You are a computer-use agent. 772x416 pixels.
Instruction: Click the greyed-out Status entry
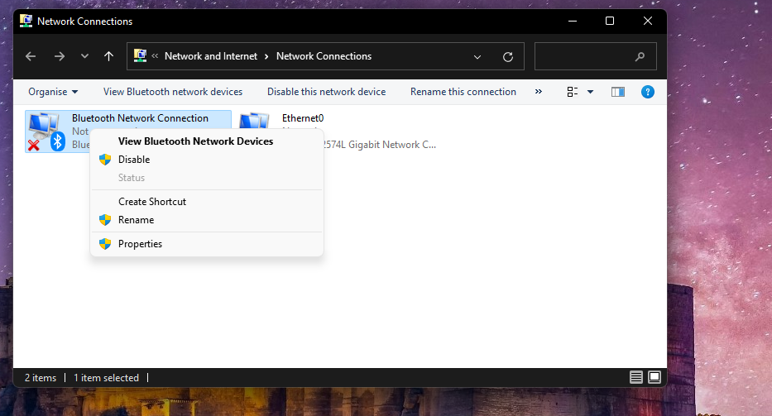point(207,178)
